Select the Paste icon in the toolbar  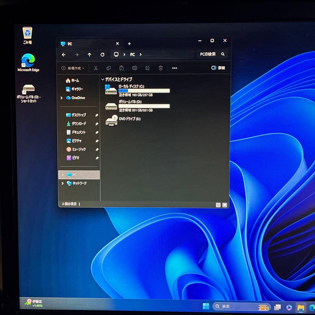pos(122,68)
